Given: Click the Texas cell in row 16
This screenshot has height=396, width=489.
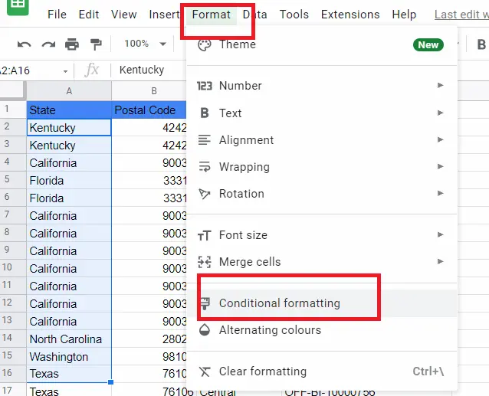Looking at the screenshot, I should pos(69,374).
